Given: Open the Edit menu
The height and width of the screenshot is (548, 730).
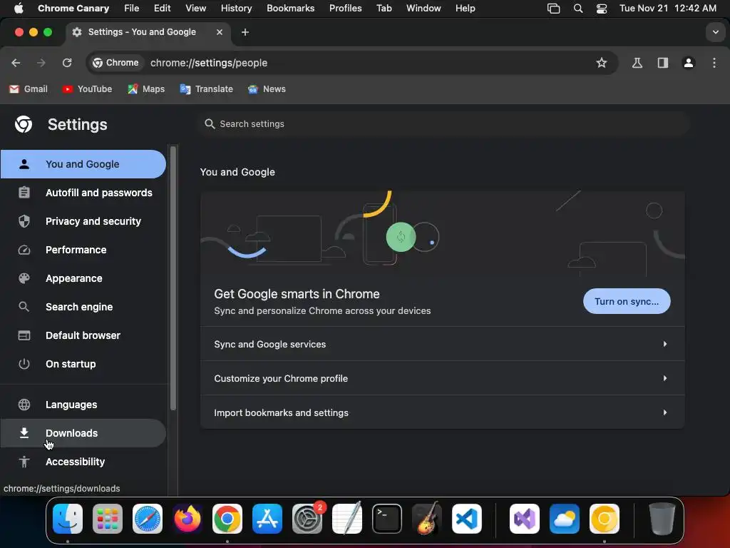Looking at the screenshot, I should (x=162, y=9).
